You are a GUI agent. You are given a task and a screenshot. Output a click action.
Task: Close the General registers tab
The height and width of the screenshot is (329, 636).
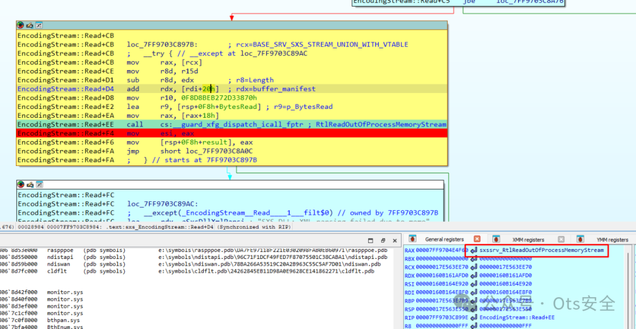tap(477, 239)
